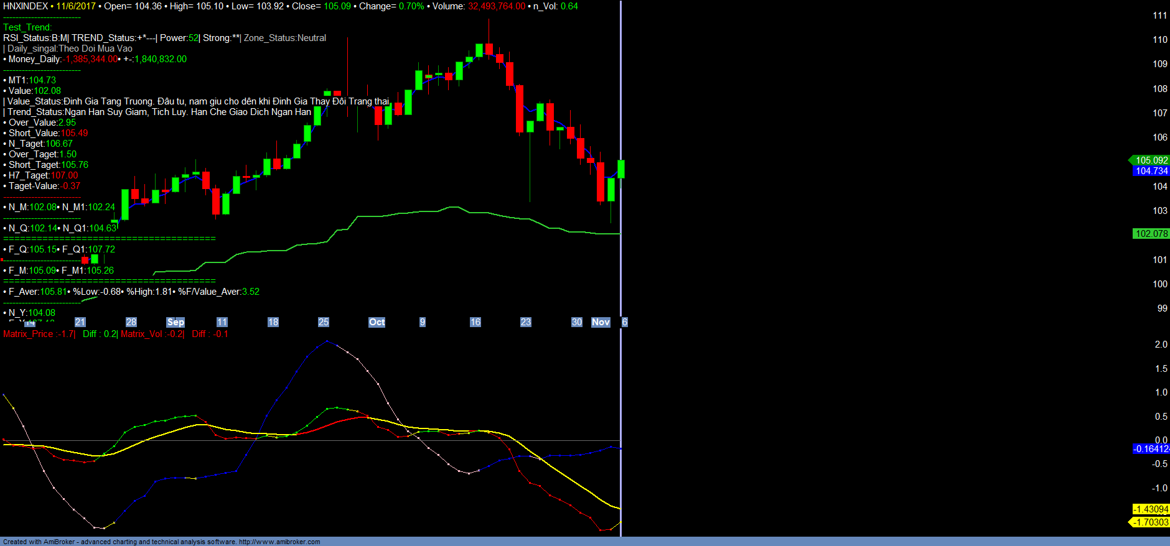Open the amibroker.com link in footer

point(279,542)
